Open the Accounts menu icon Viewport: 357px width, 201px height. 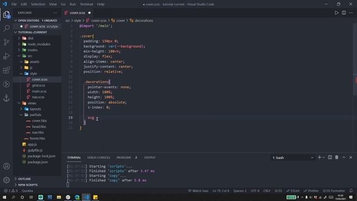tap(6, 166)
